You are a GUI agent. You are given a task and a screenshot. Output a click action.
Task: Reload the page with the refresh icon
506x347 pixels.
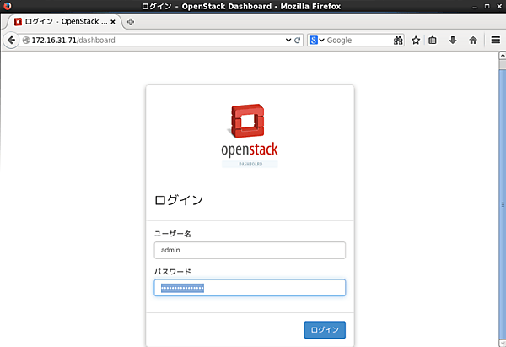click(297, 41)
